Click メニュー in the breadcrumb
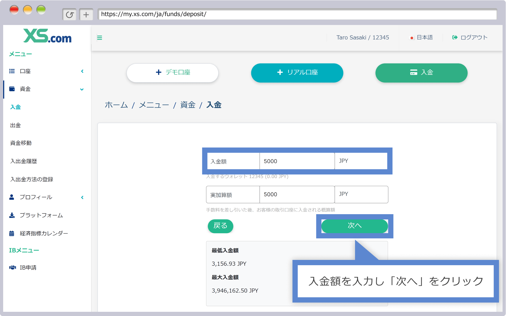The height and width of the screenshot is (316, 506). (x=154, y=105)
